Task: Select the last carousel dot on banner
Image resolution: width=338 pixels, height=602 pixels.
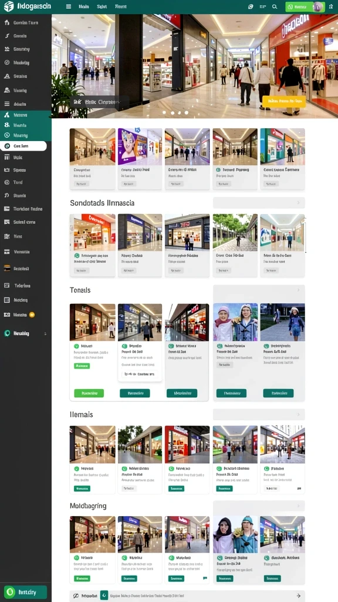Action: 186,113
